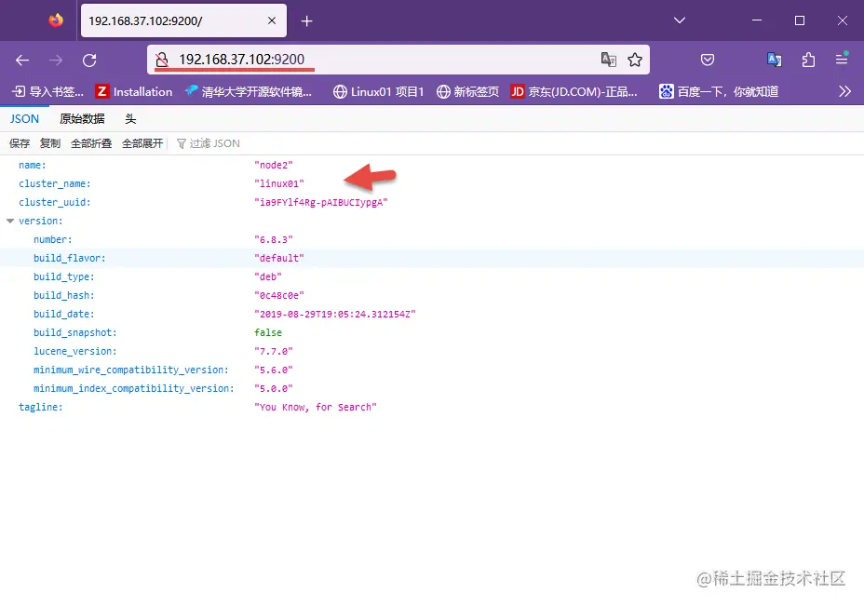Open the 新标签页 bookmark

click(x=467, y=91)
